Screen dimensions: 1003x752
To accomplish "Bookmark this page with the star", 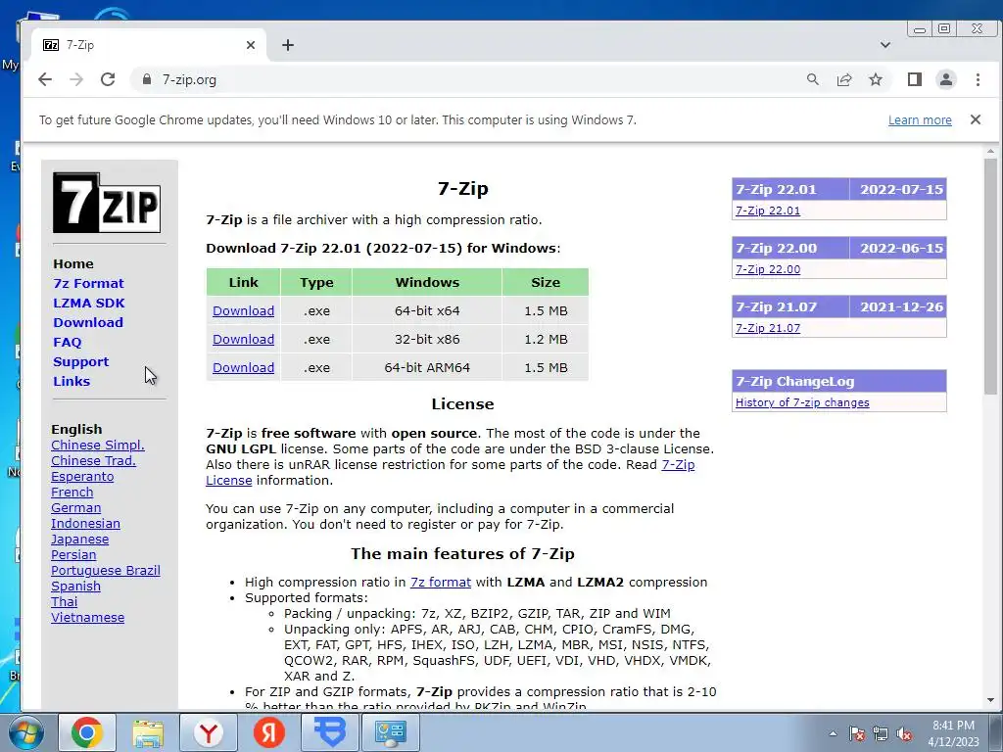I will click(876, 79).
